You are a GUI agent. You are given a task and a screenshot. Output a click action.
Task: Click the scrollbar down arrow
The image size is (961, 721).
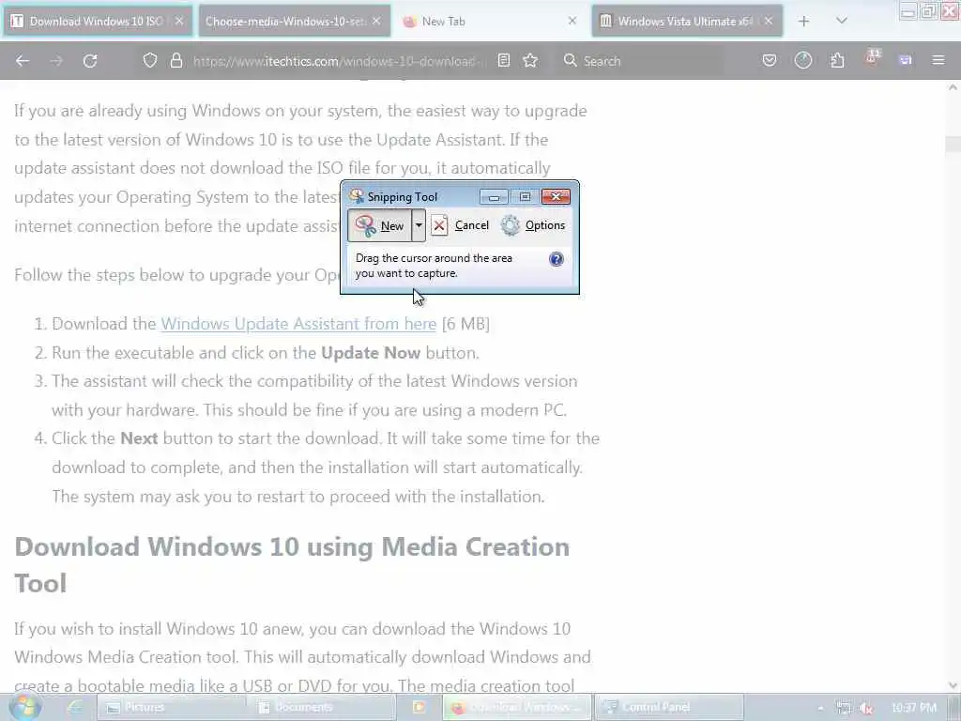tap(953, 684)
